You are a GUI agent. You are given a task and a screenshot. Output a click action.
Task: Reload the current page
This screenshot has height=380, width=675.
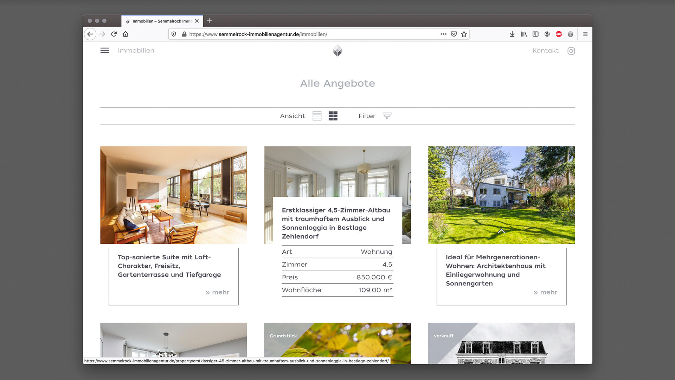pyautogui.click(x=114, y=34)
